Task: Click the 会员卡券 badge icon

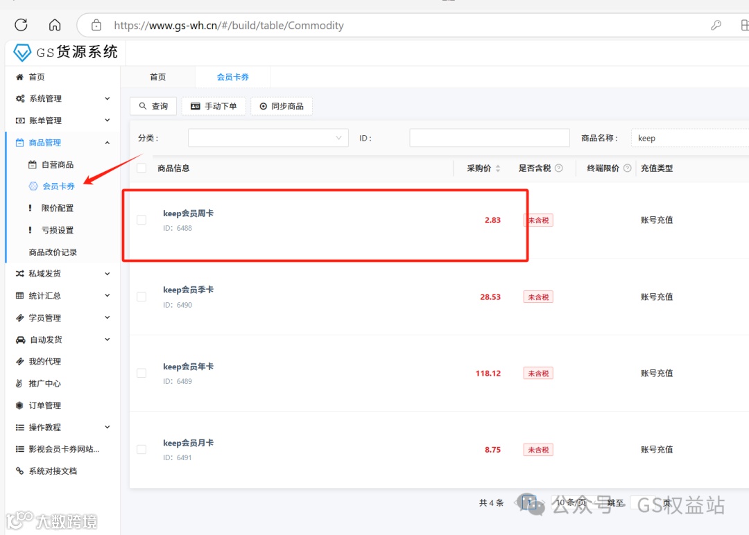Action: (x=33, y=186)
